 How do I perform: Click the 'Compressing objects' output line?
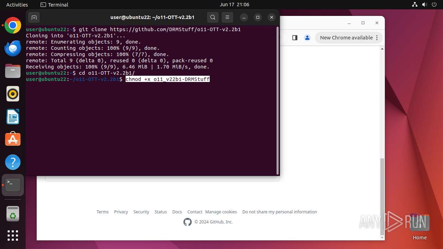click(x=97, y=54)
